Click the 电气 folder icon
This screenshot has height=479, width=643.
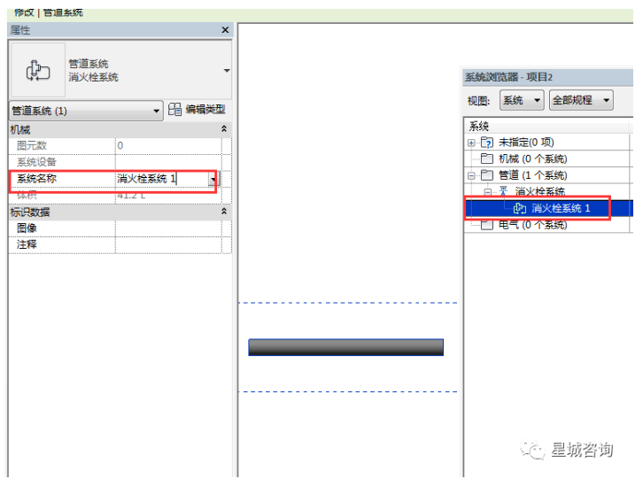487,224
